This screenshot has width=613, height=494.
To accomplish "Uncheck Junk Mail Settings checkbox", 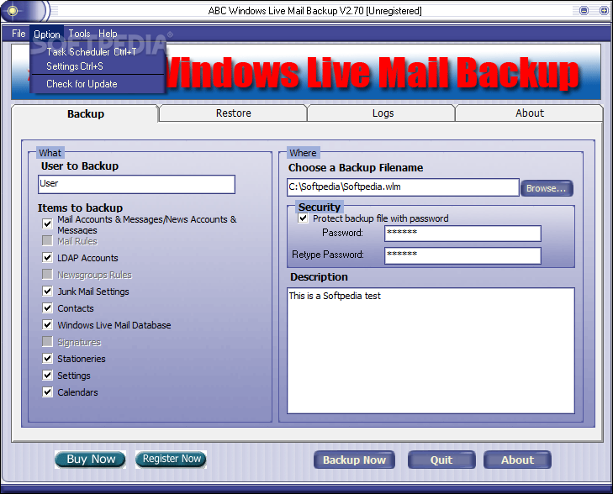I will 47,291.
